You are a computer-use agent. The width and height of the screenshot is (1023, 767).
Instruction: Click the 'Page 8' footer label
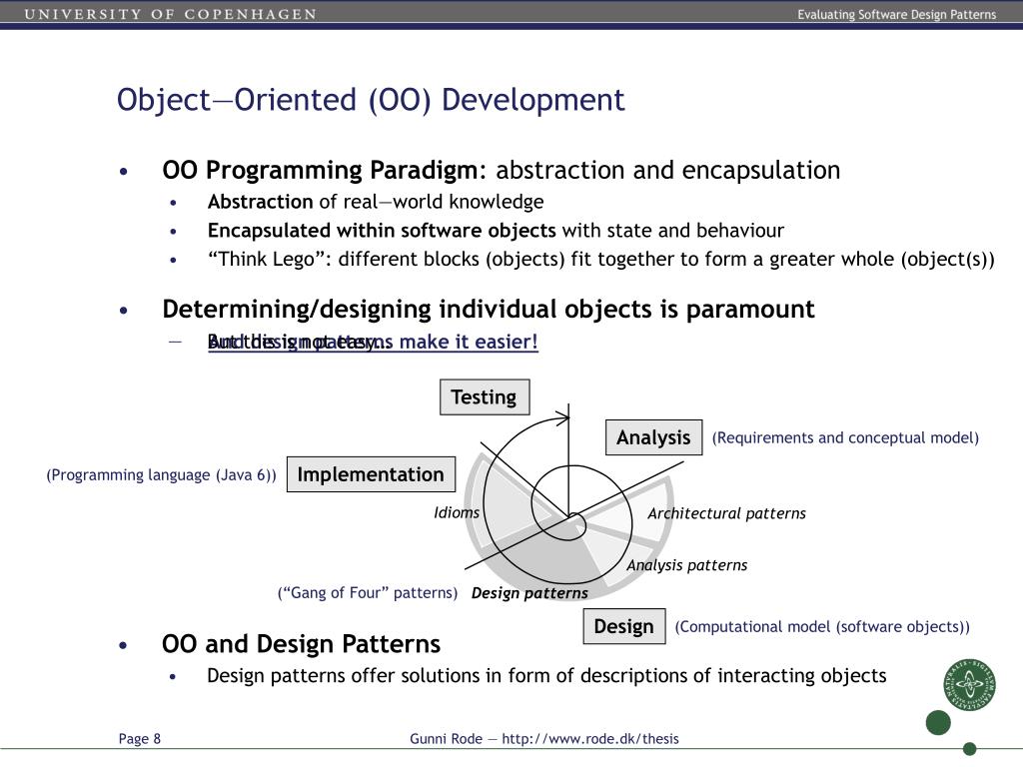pyautogui.click(x=139, y=738)
